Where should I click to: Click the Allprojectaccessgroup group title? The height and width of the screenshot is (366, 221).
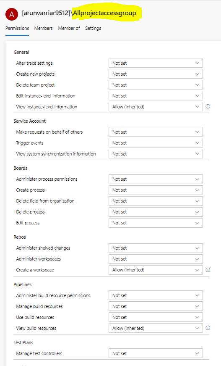point(104,13)
